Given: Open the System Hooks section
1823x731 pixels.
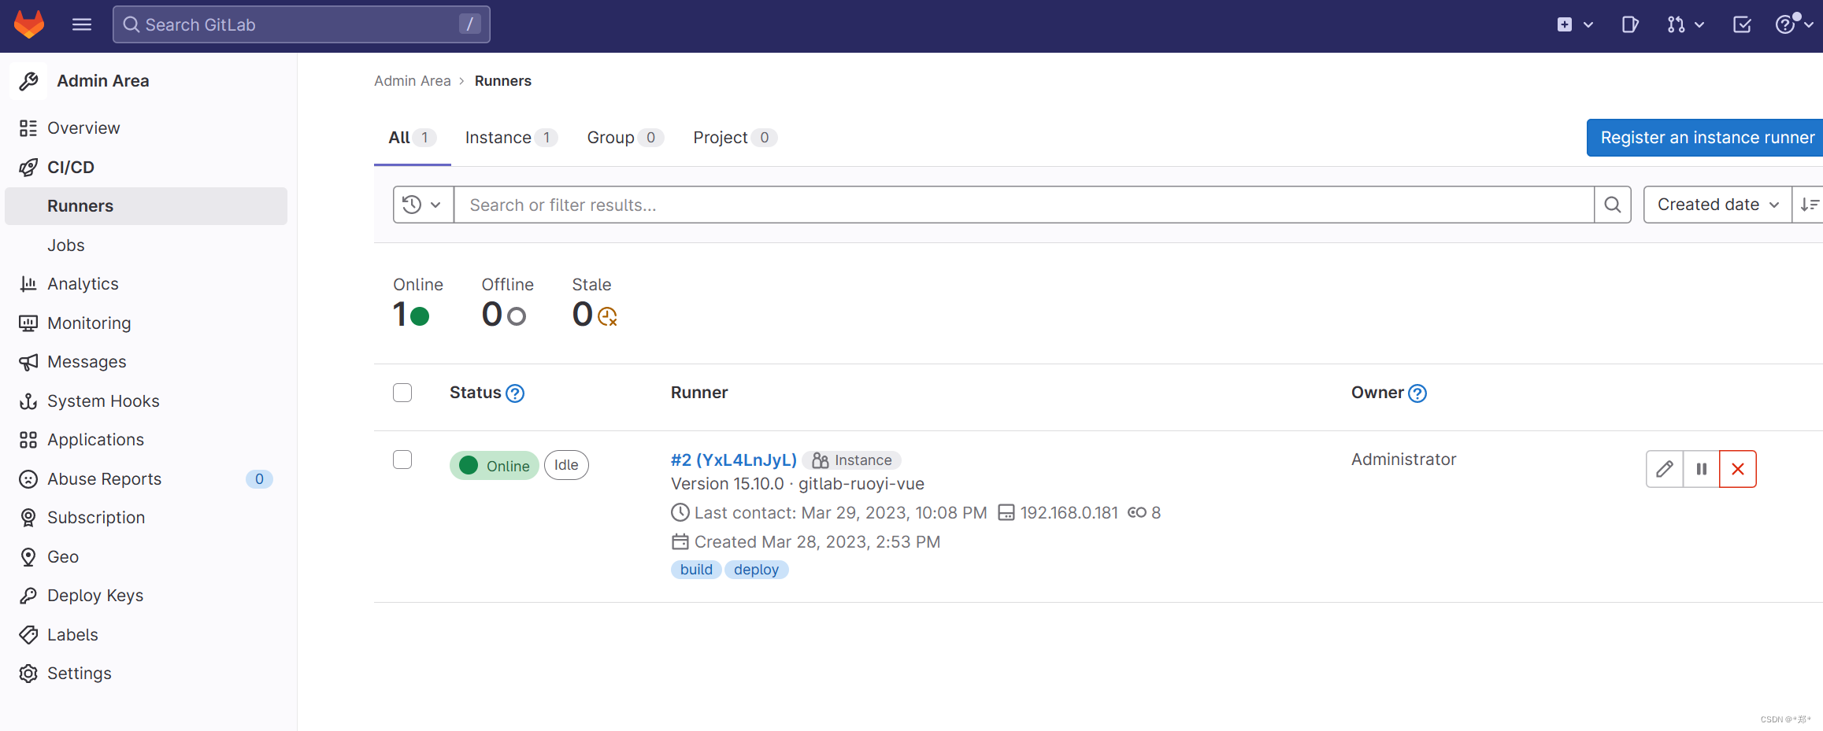Looking at the screenshot, I should (104, 401).
